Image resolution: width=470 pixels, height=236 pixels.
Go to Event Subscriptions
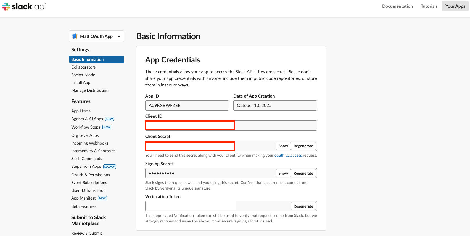click(89, 183)
